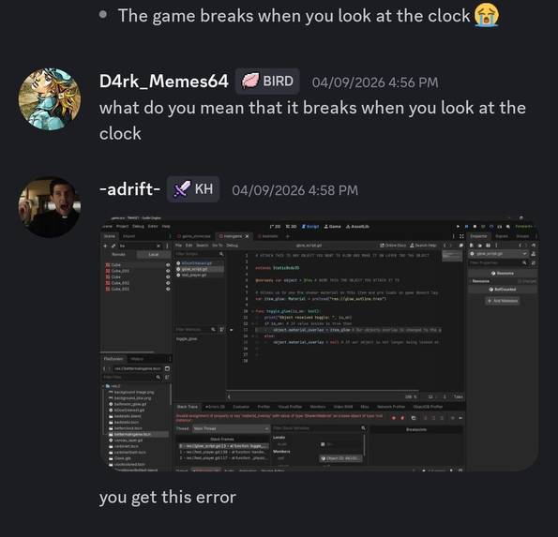Switch to the Script workspace in Godot
Screen dimensions: 558x537
coord(310,226)
